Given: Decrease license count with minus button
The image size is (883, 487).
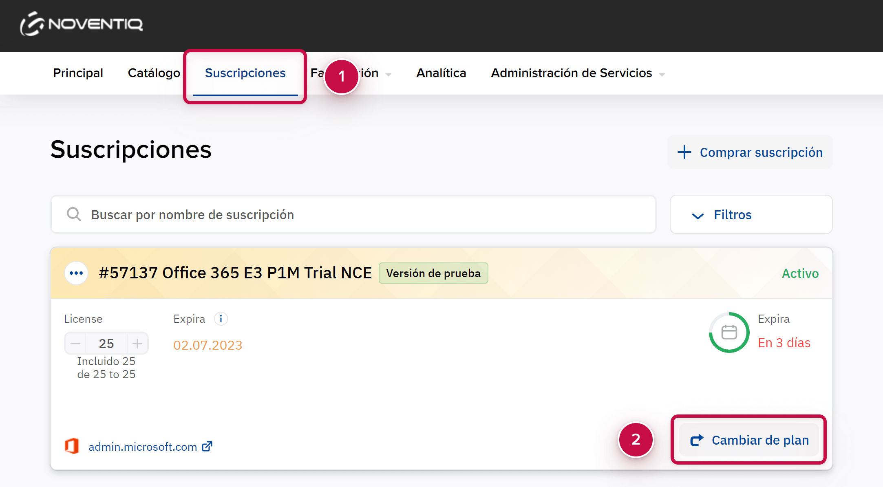Looking at the screenshot, I should 75,344.
